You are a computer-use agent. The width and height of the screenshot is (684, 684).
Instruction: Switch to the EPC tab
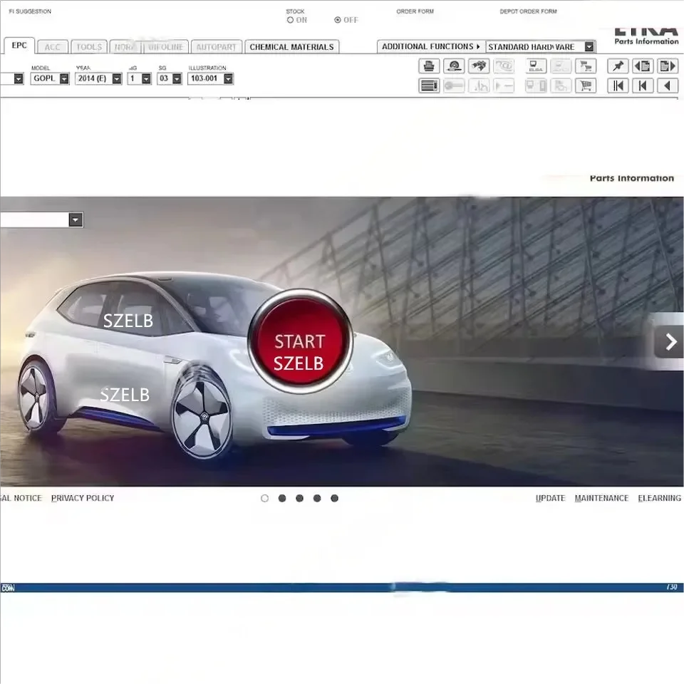click(19, 46)
